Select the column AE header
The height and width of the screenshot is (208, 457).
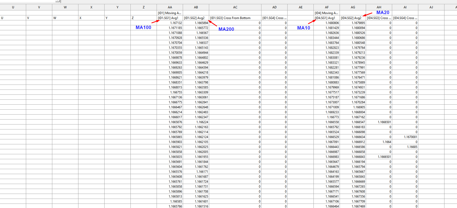[x=301, y=7]
